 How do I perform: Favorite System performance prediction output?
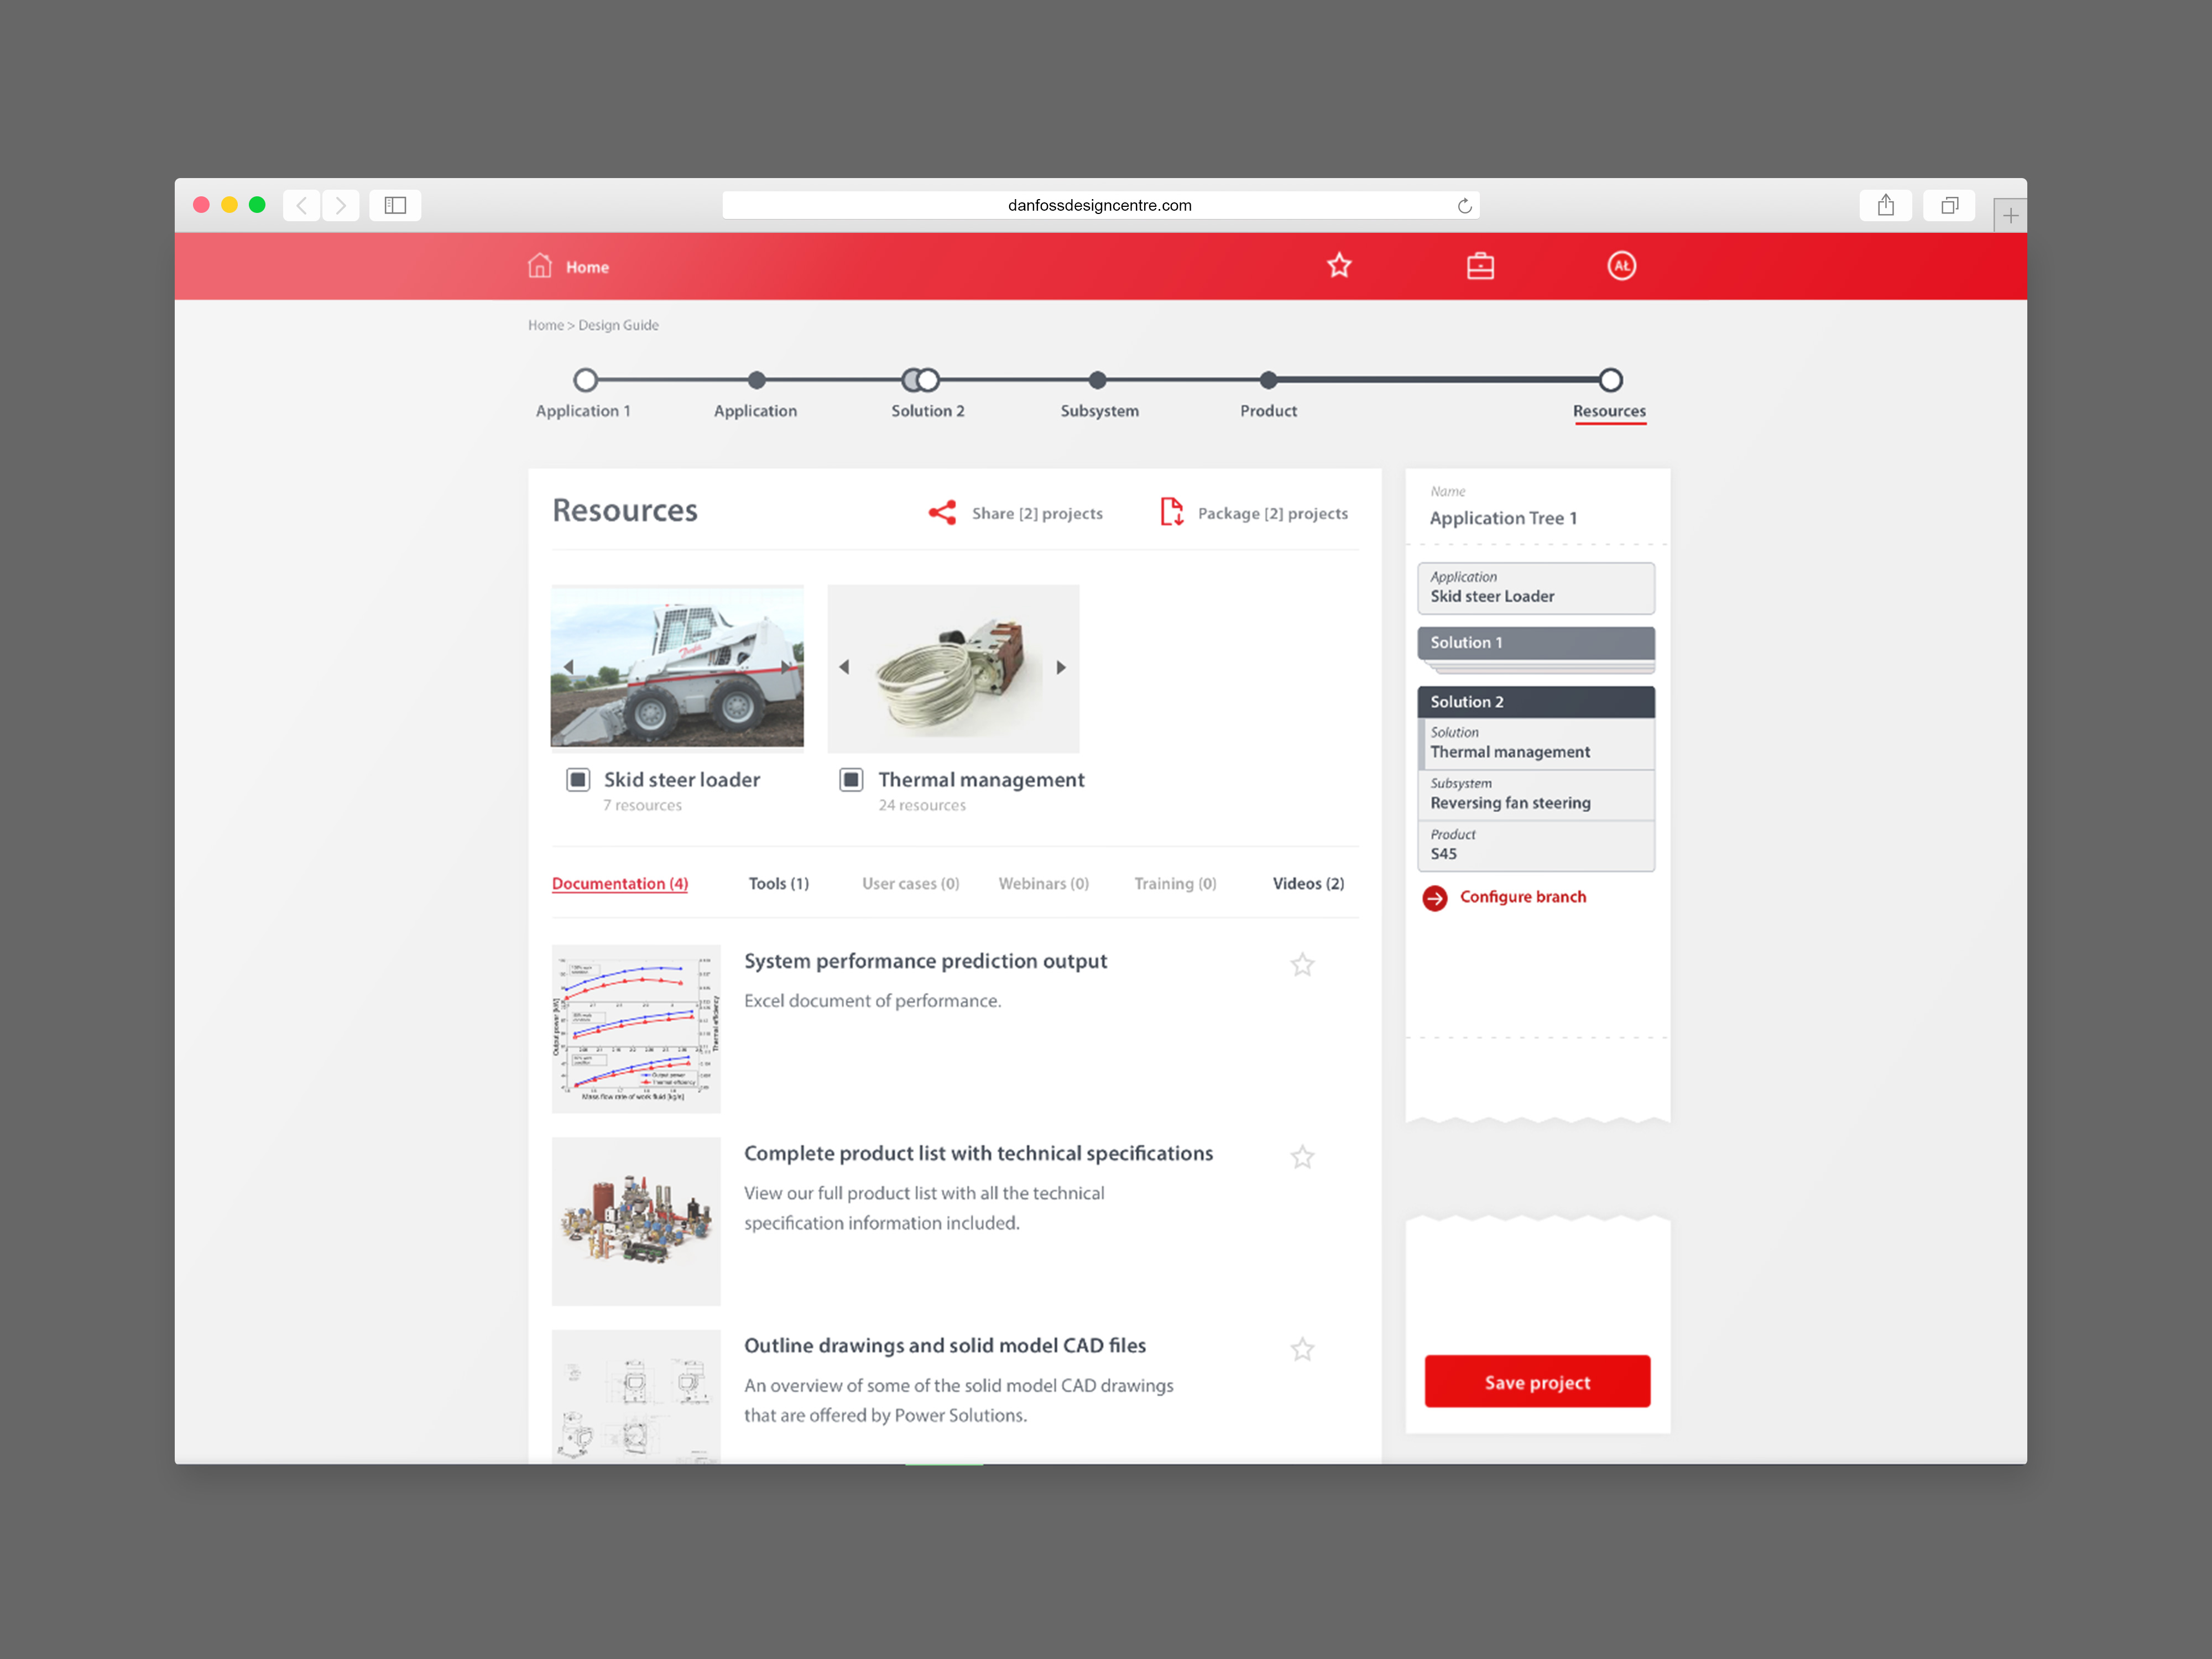click(1302, 965)
